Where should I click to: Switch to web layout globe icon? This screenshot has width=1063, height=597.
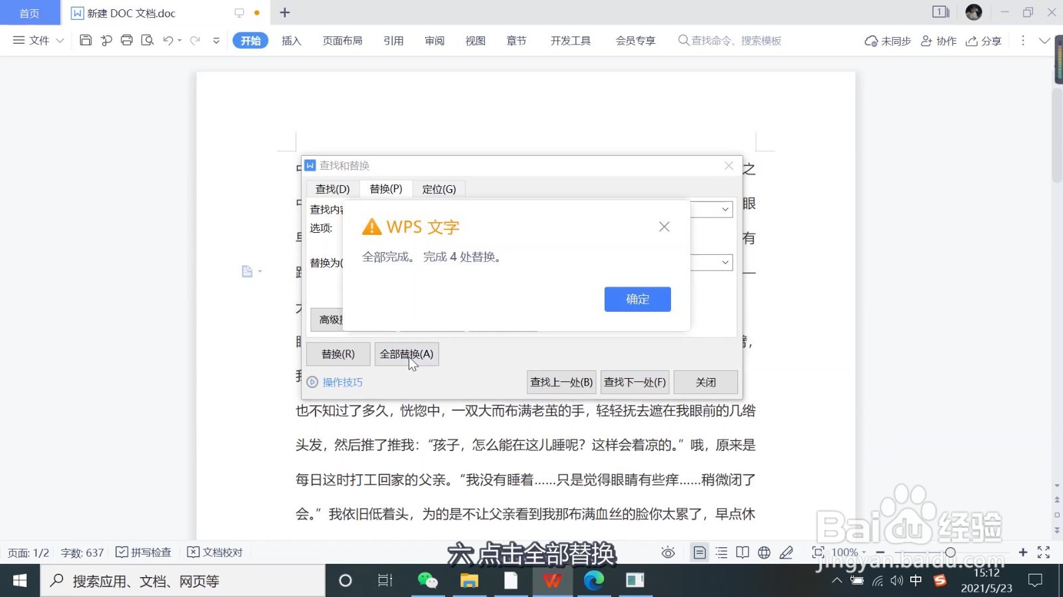tap(764, 552)
